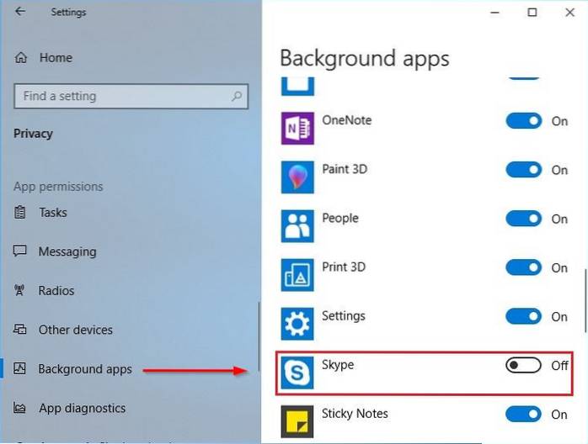Disable Paint 3D background toggle
The height and width of the screenshot is (444, 588).
pyautogui.click(x=523, y=170)
